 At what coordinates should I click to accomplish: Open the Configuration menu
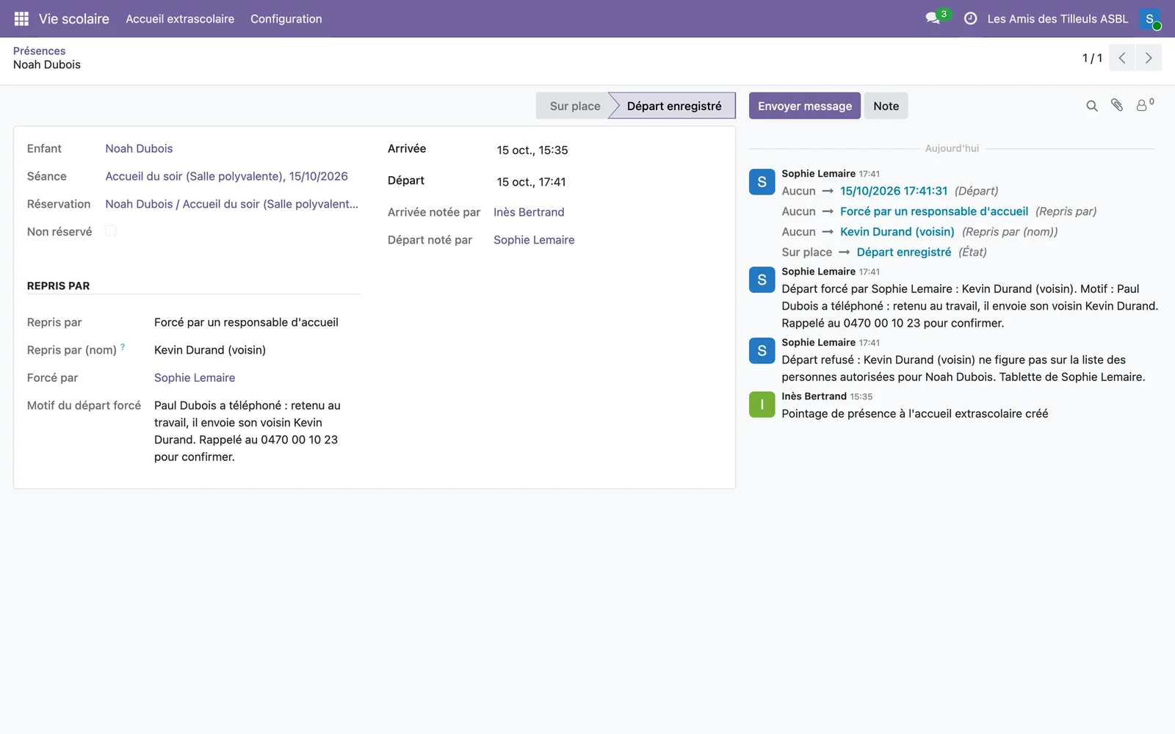pyautogui.click(x=286, y=19)
